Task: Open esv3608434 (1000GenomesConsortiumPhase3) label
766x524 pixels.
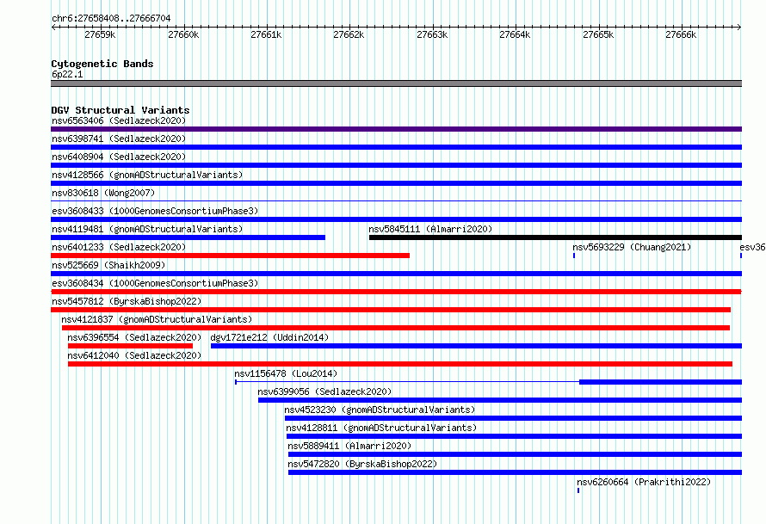Action: [155, 283]
